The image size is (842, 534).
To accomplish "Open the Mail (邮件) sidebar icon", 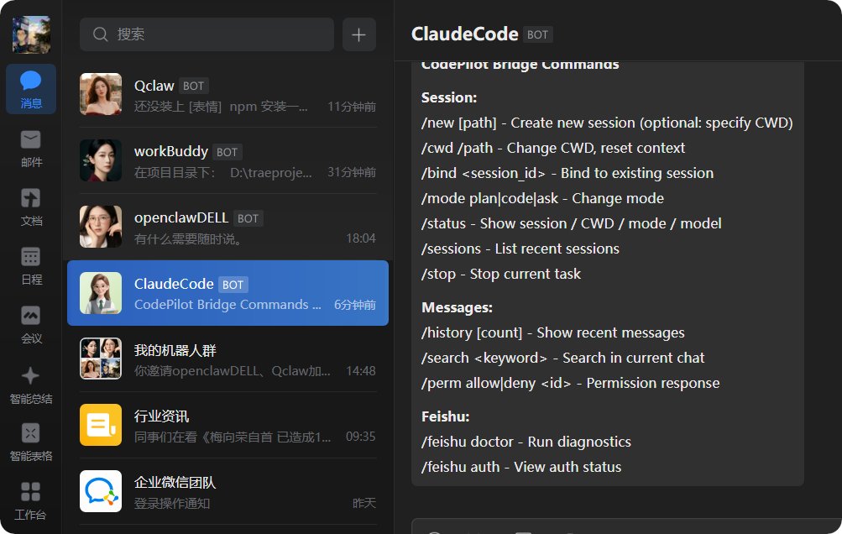I will [x=30, y=149].
